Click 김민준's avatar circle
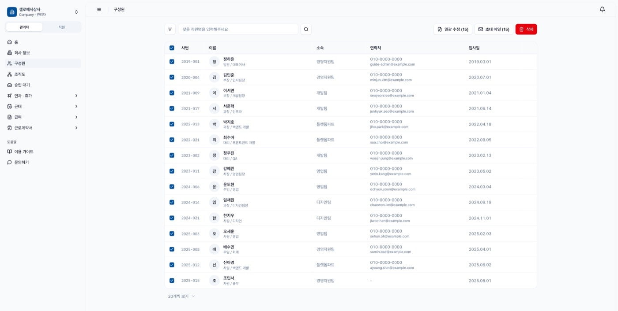 [x=214, y=77]
